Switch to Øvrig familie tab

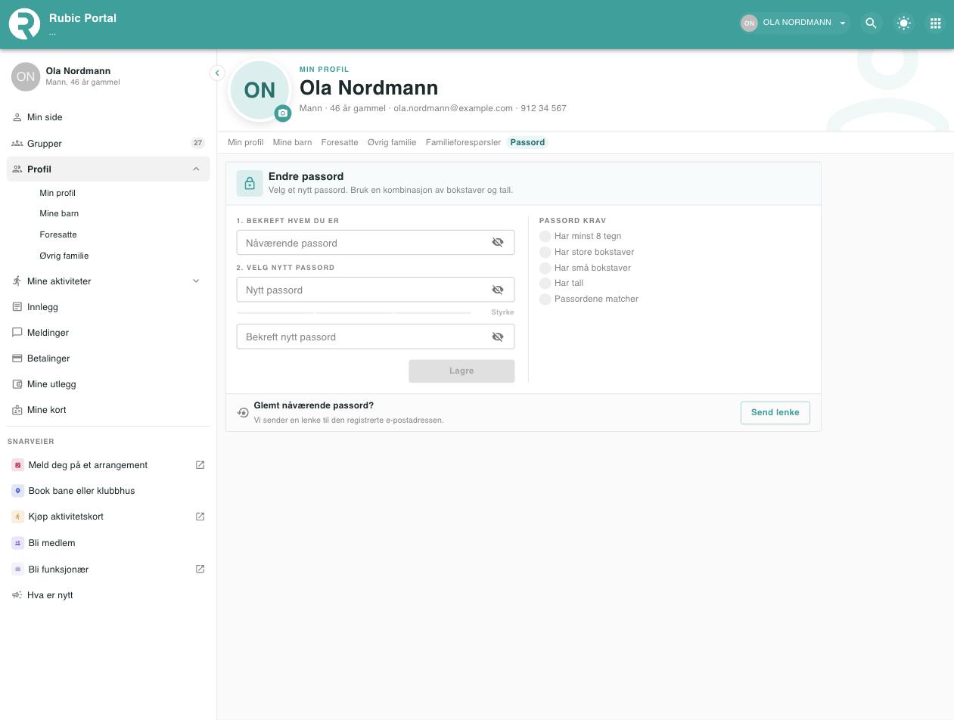click(x=392, y=142)
